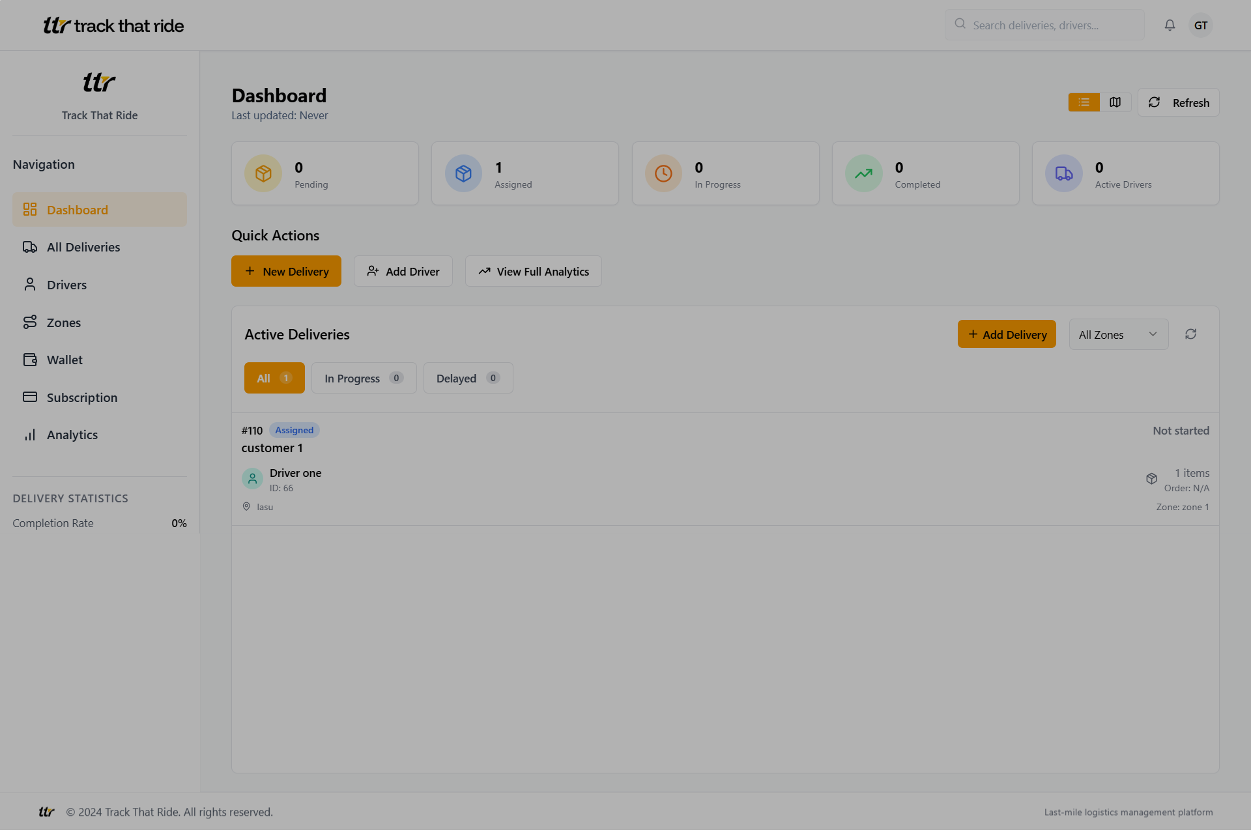Open the notifications bell icon
The height and width of the screenshot is (832, 1251).
(1170, 25)
